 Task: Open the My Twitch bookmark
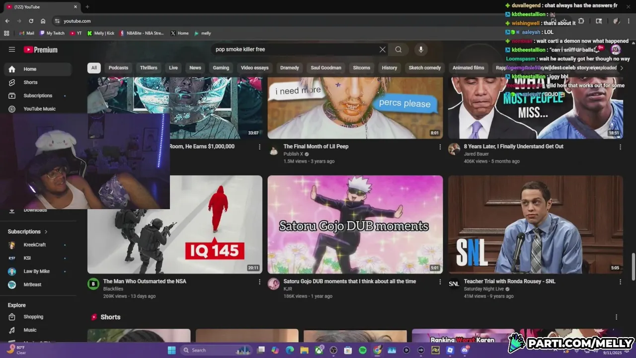point(52,33)
